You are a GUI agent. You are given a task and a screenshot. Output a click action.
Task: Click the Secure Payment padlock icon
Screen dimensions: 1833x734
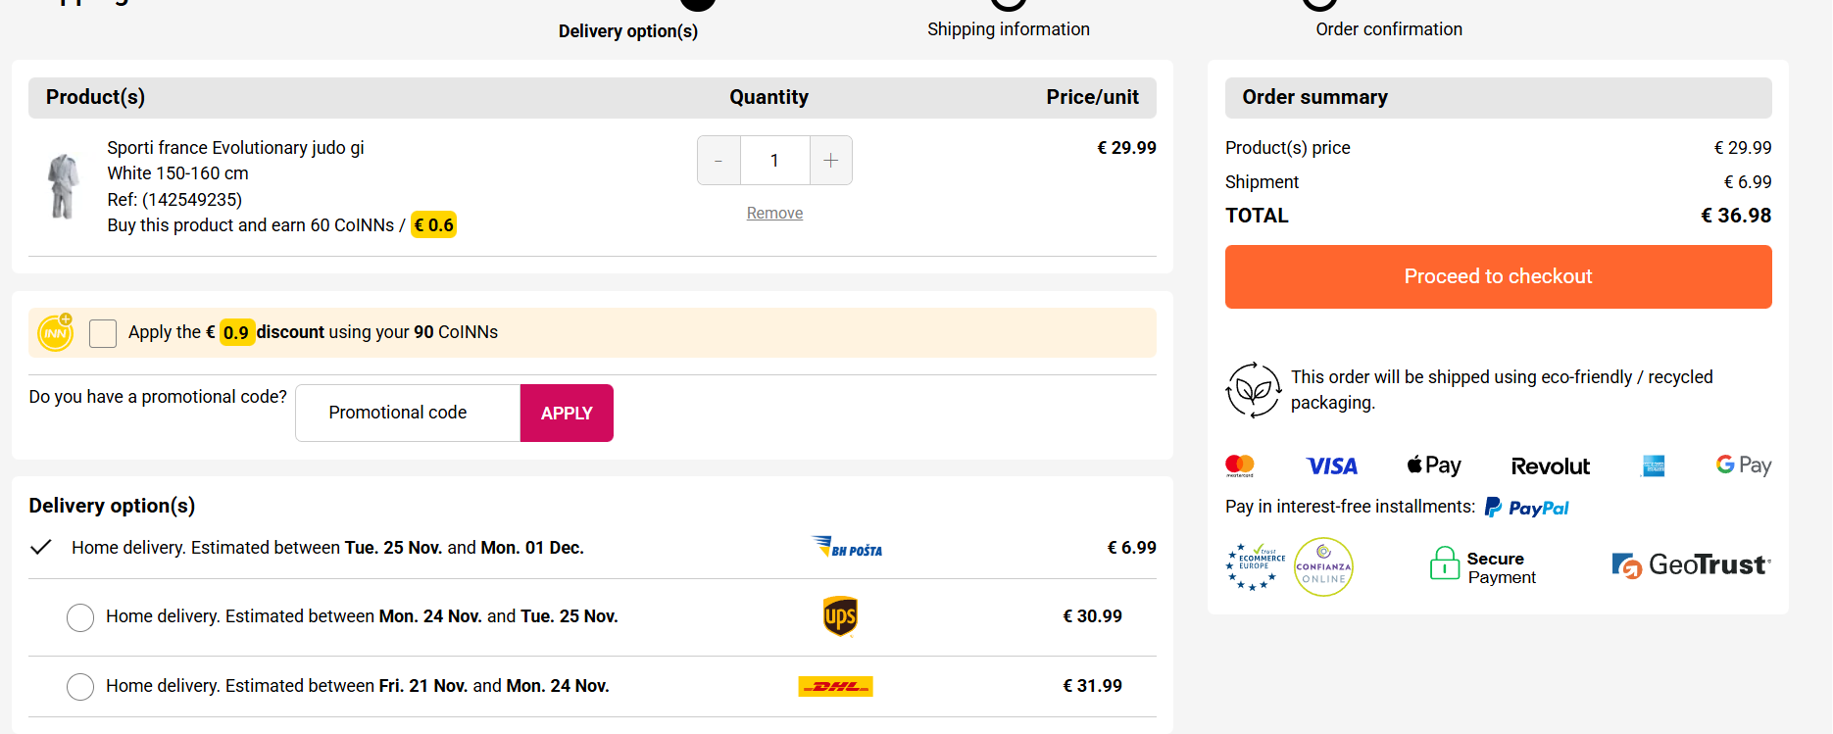(x=1444, y=563)
